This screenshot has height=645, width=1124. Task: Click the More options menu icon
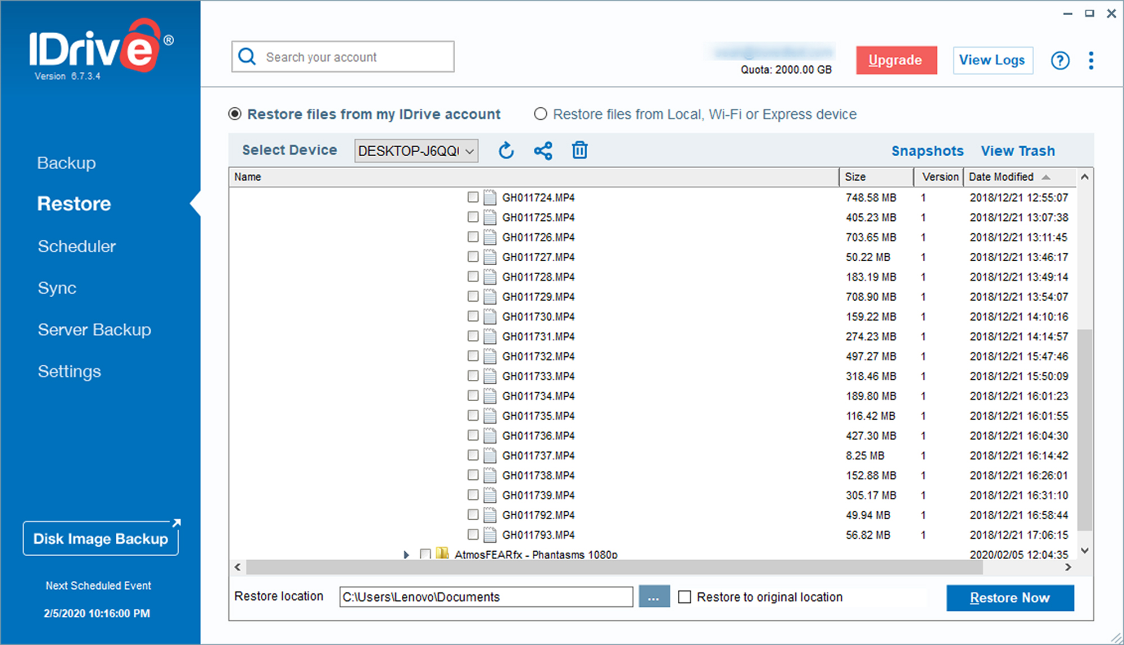point(1091,60)
